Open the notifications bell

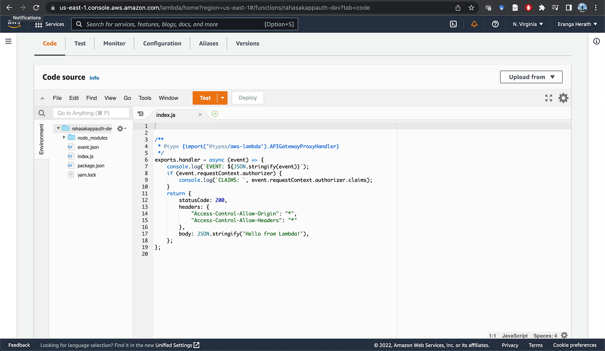[x=474, y=24]
